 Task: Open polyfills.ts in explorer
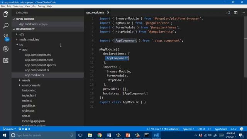tap(29, 106)
